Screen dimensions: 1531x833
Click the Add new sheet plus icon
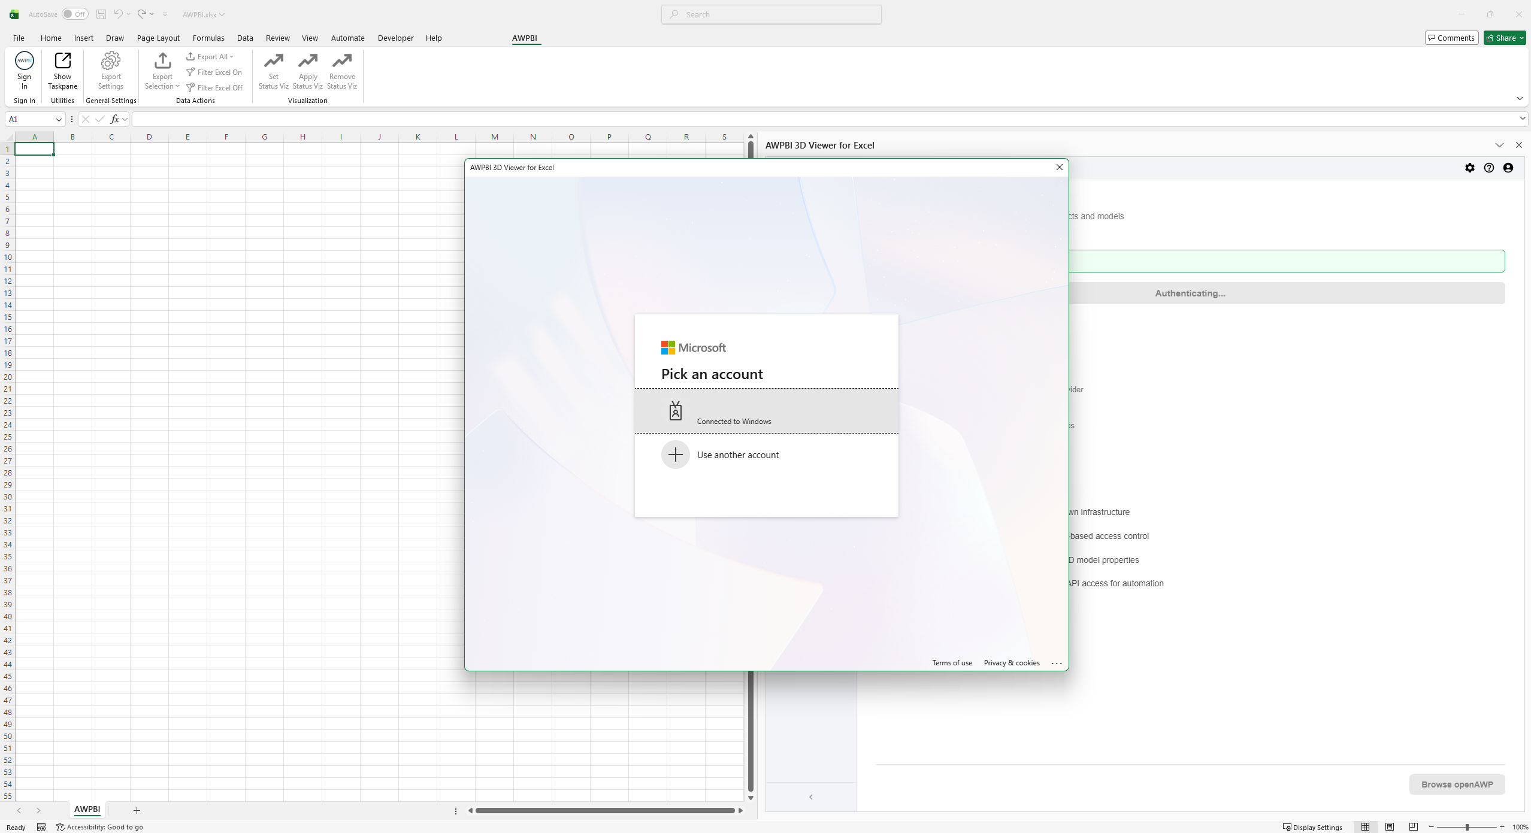pos(137,810)
